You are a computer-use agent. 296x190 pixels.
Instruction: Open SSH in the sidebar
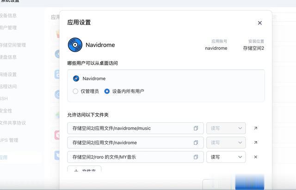(4, 99)
